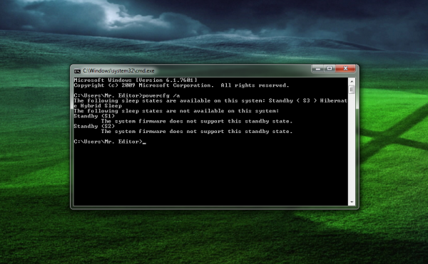Click the C:\Windows\system32\cmd.exe title text
The height and width of the screenshot is (264, 428).
118,70
